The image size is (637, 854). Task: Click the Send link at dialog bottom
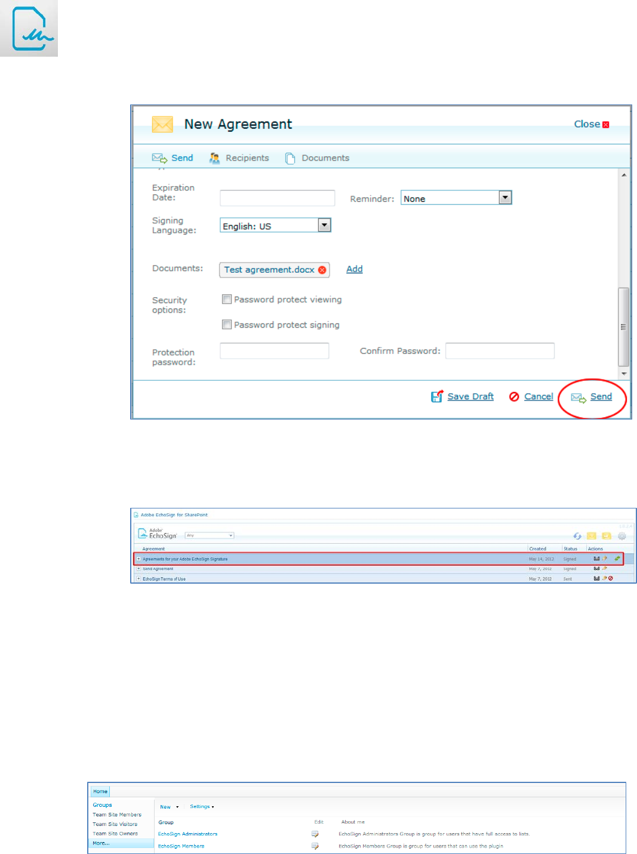click(x=601, y=396)
